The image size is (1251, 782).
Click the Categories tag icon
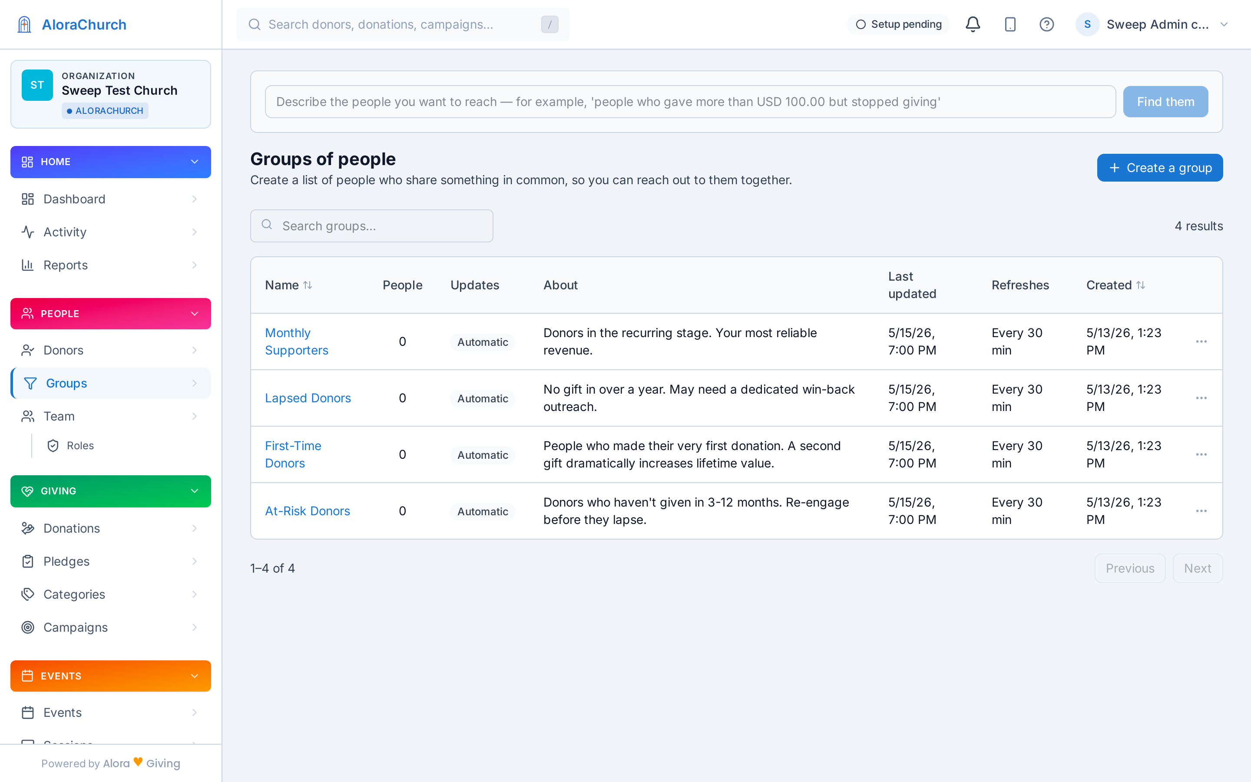[28, 594]
